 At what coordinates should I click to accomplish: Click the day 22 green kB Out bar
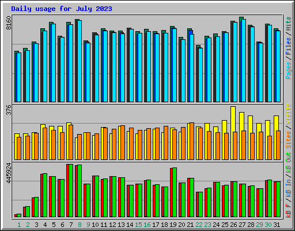pos(201,204)
